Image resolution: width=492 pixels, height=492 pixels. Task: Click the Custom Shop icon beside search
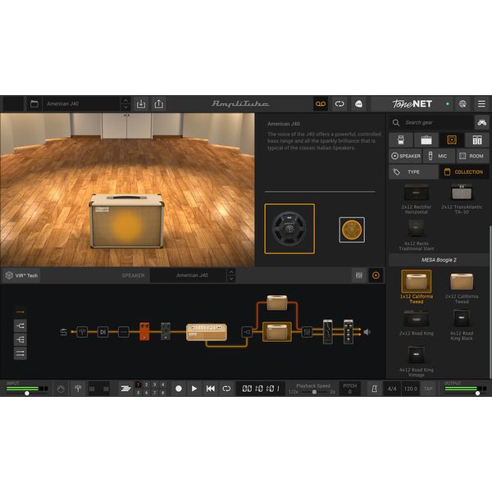click(x=481, y=123)
